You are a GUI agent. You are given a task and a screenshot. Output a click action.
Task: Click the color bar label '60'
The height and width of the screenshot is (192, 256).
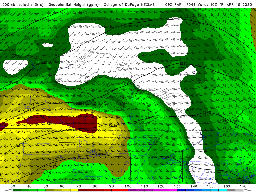point(62,186)
